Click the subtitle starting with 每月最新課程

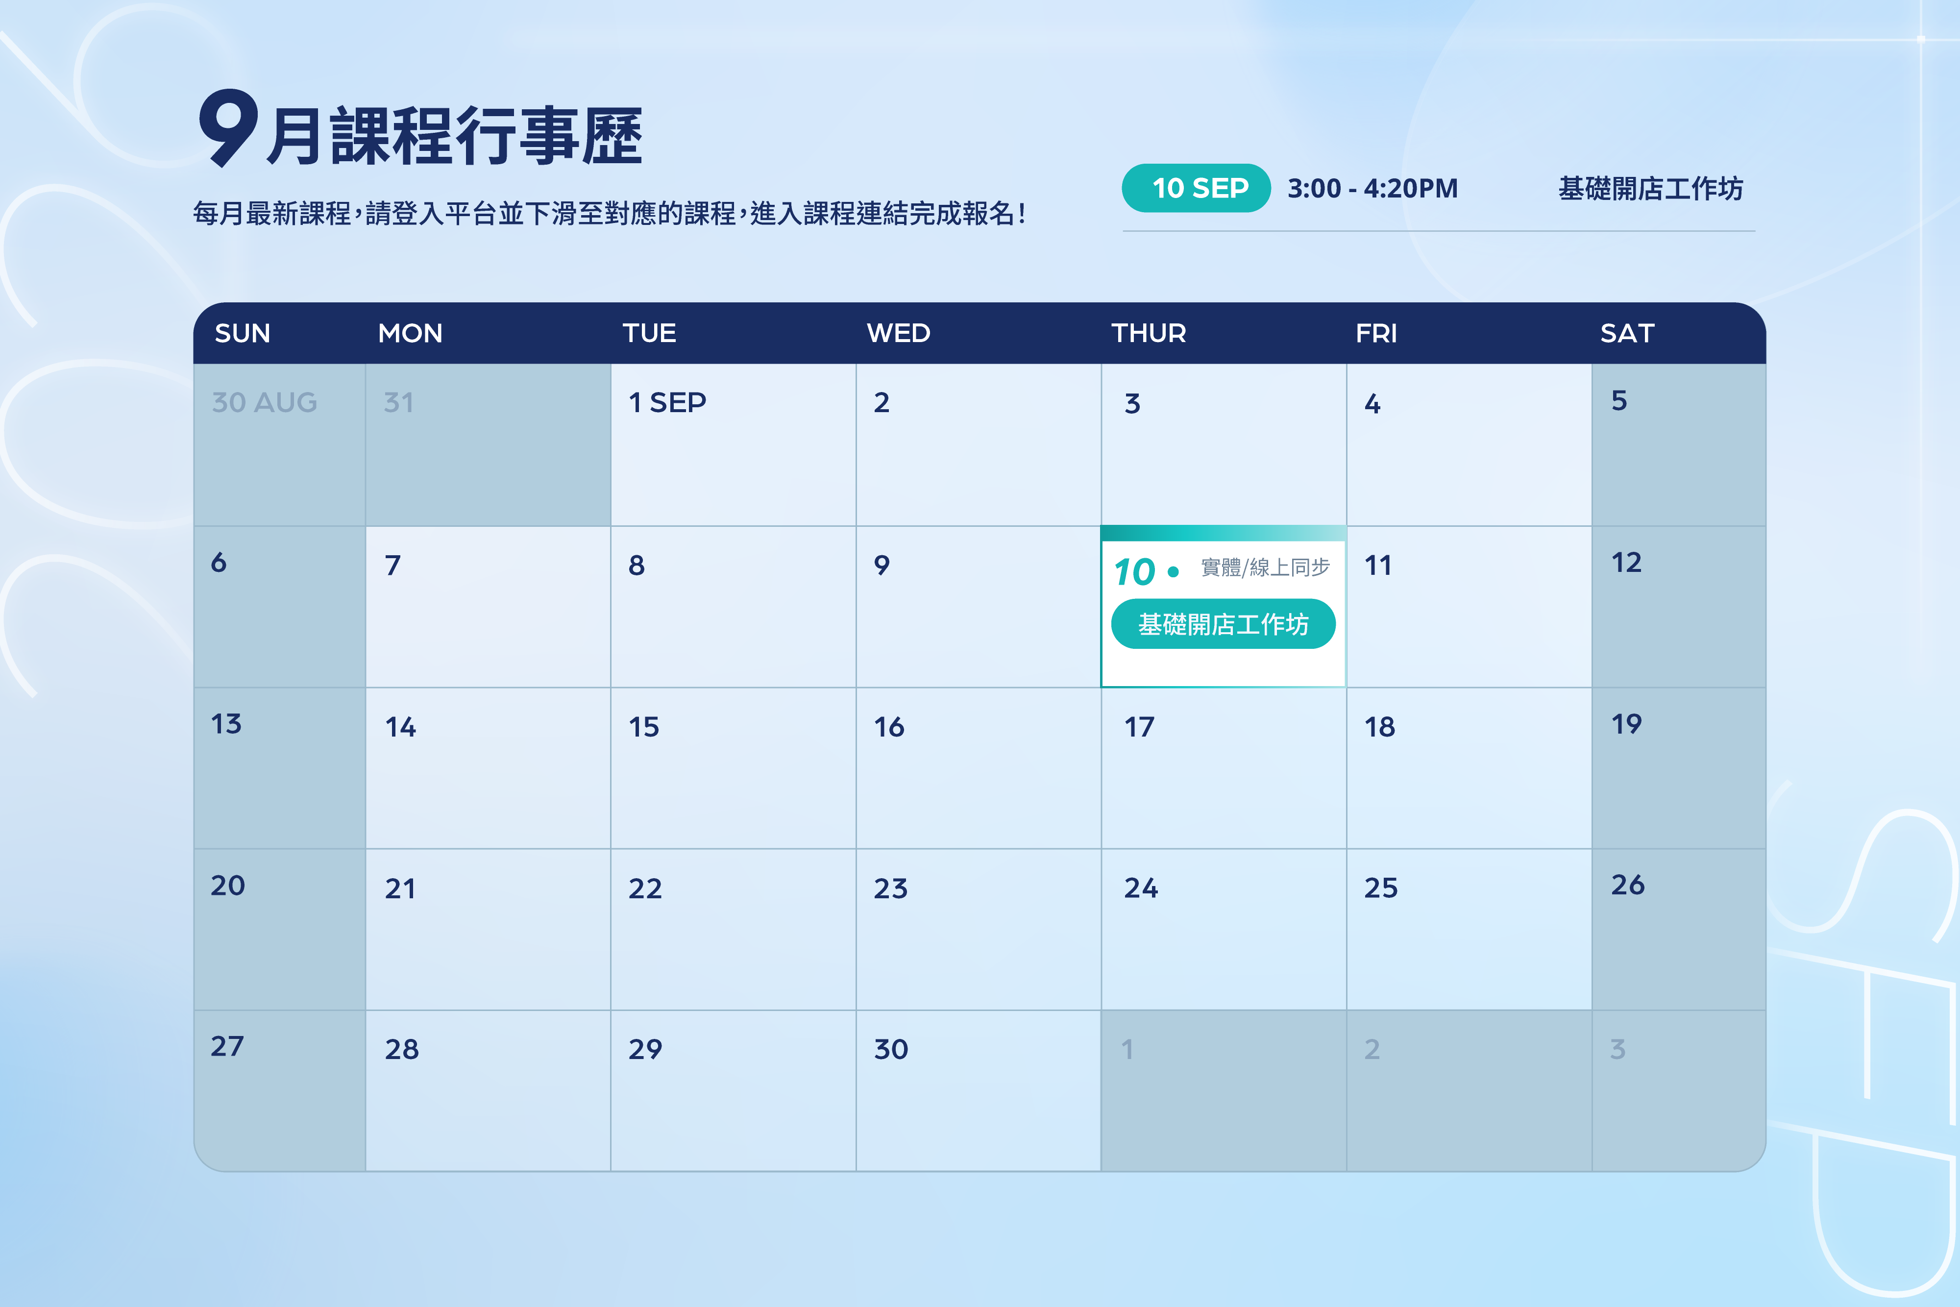[x=609, y=214]
